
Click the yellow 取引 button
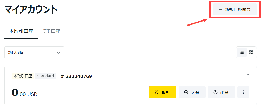[163, 92]
